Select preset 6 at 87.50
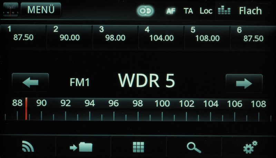The width and height of the screenshot is (276, 158). (253, 38)
